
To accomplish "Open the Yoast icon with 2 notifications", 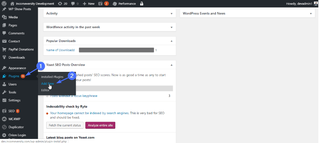I will [x=100, y=4].
